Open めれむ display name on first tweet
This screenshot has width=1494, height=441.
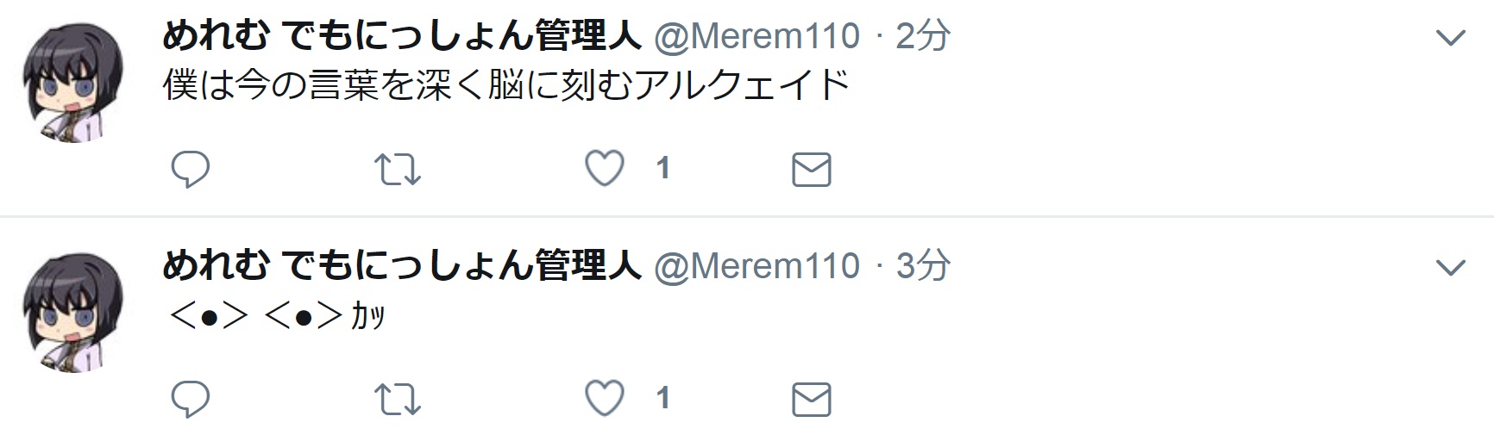(x=402, y=36)
